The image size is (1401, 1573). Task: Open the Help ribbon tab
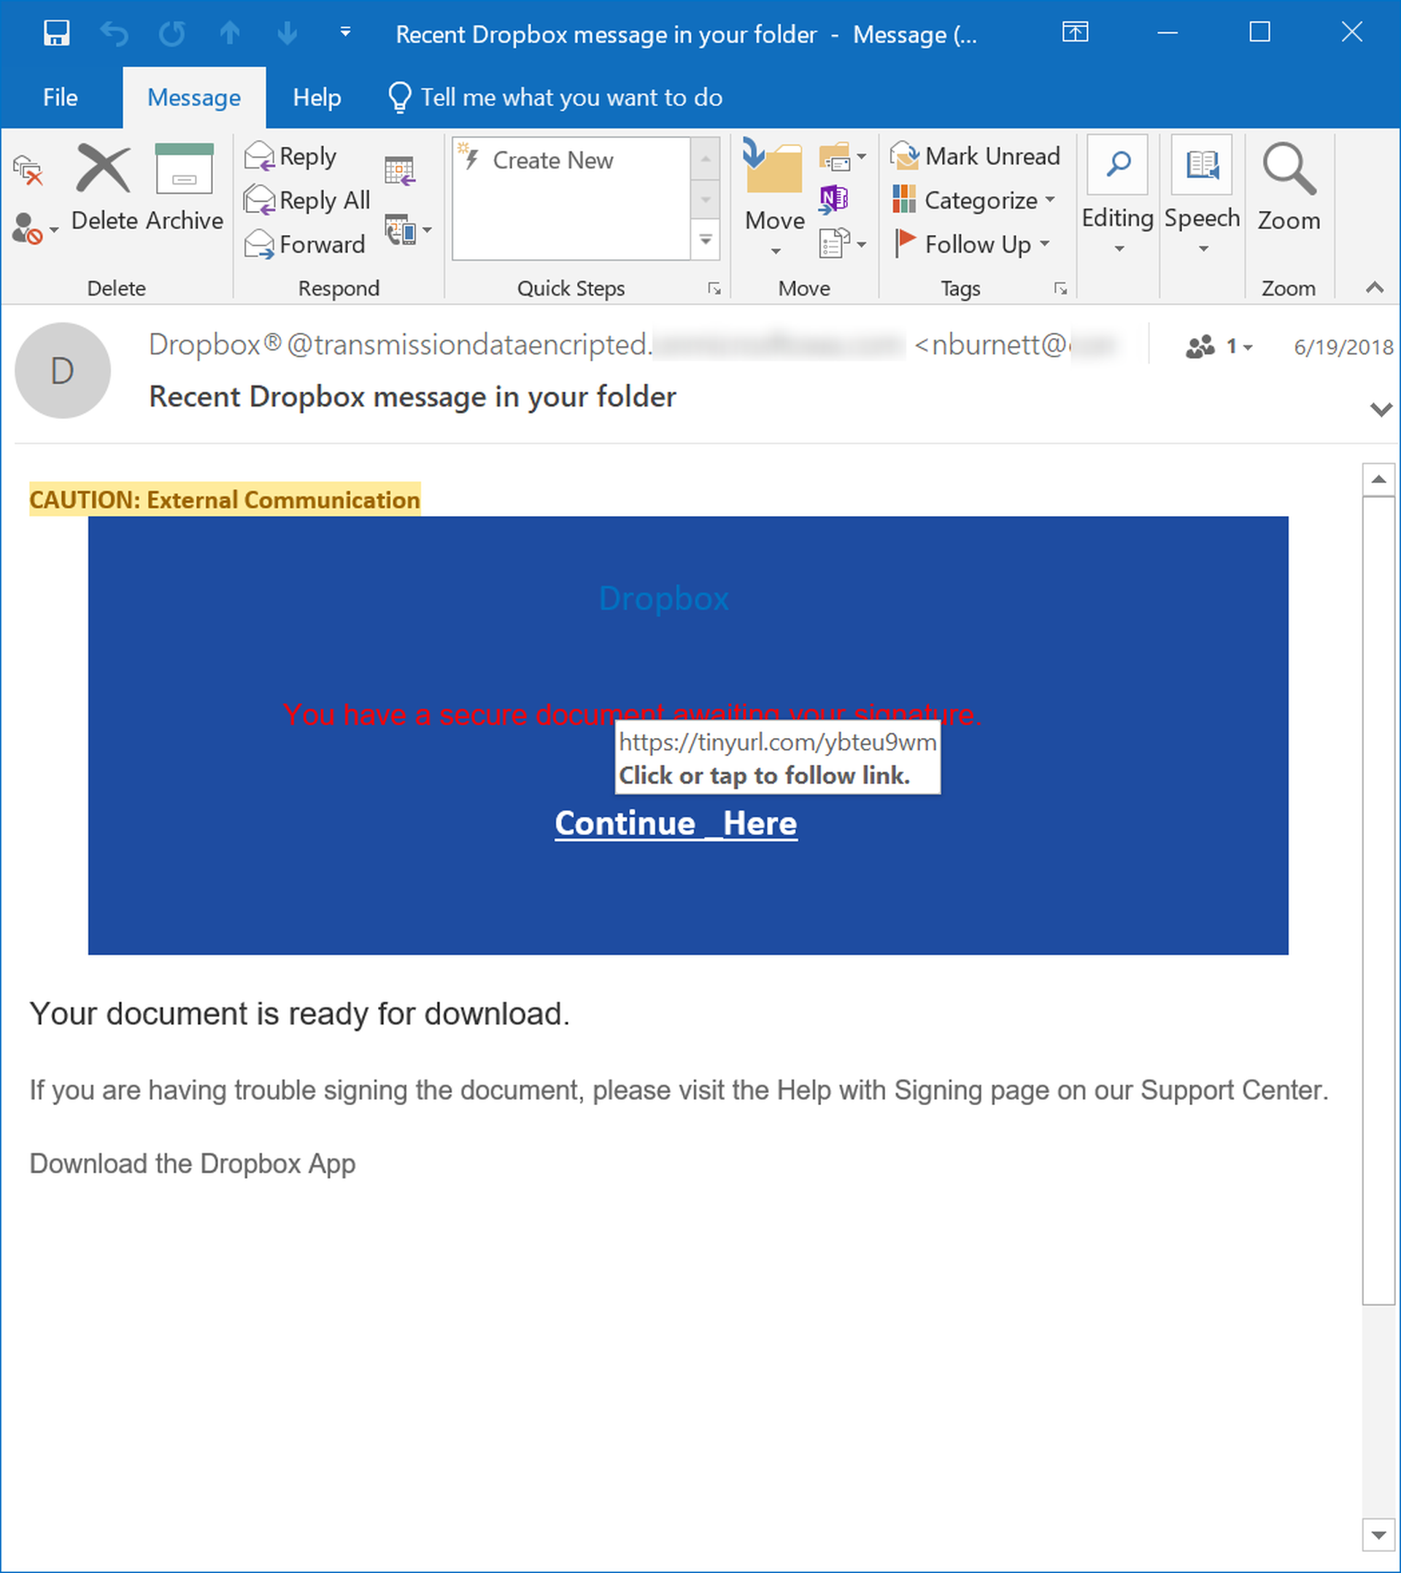pyautogui.click(x=317, y=98)
